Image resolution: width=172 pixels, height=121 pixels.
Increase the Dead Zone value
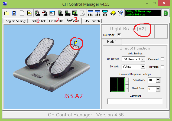pos(158,88)
